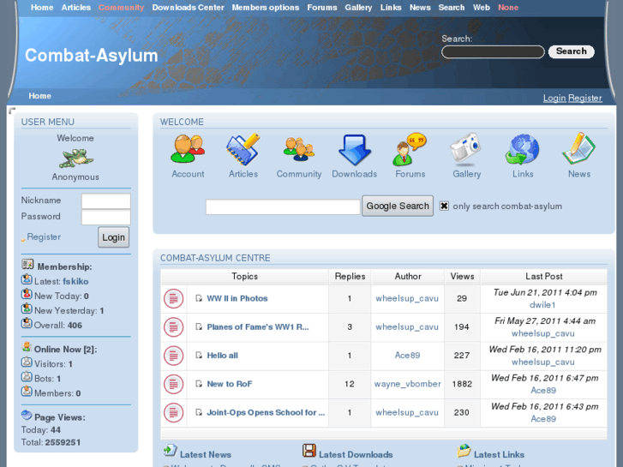Click the Latest News icon

point(170,451)
